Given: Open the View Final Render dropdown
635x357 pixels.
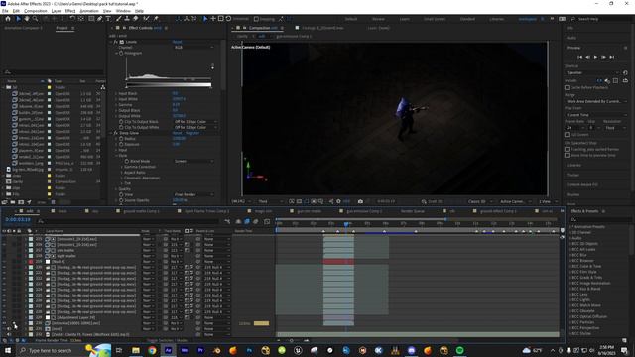Looking at the screenshot, I should 193,194.
